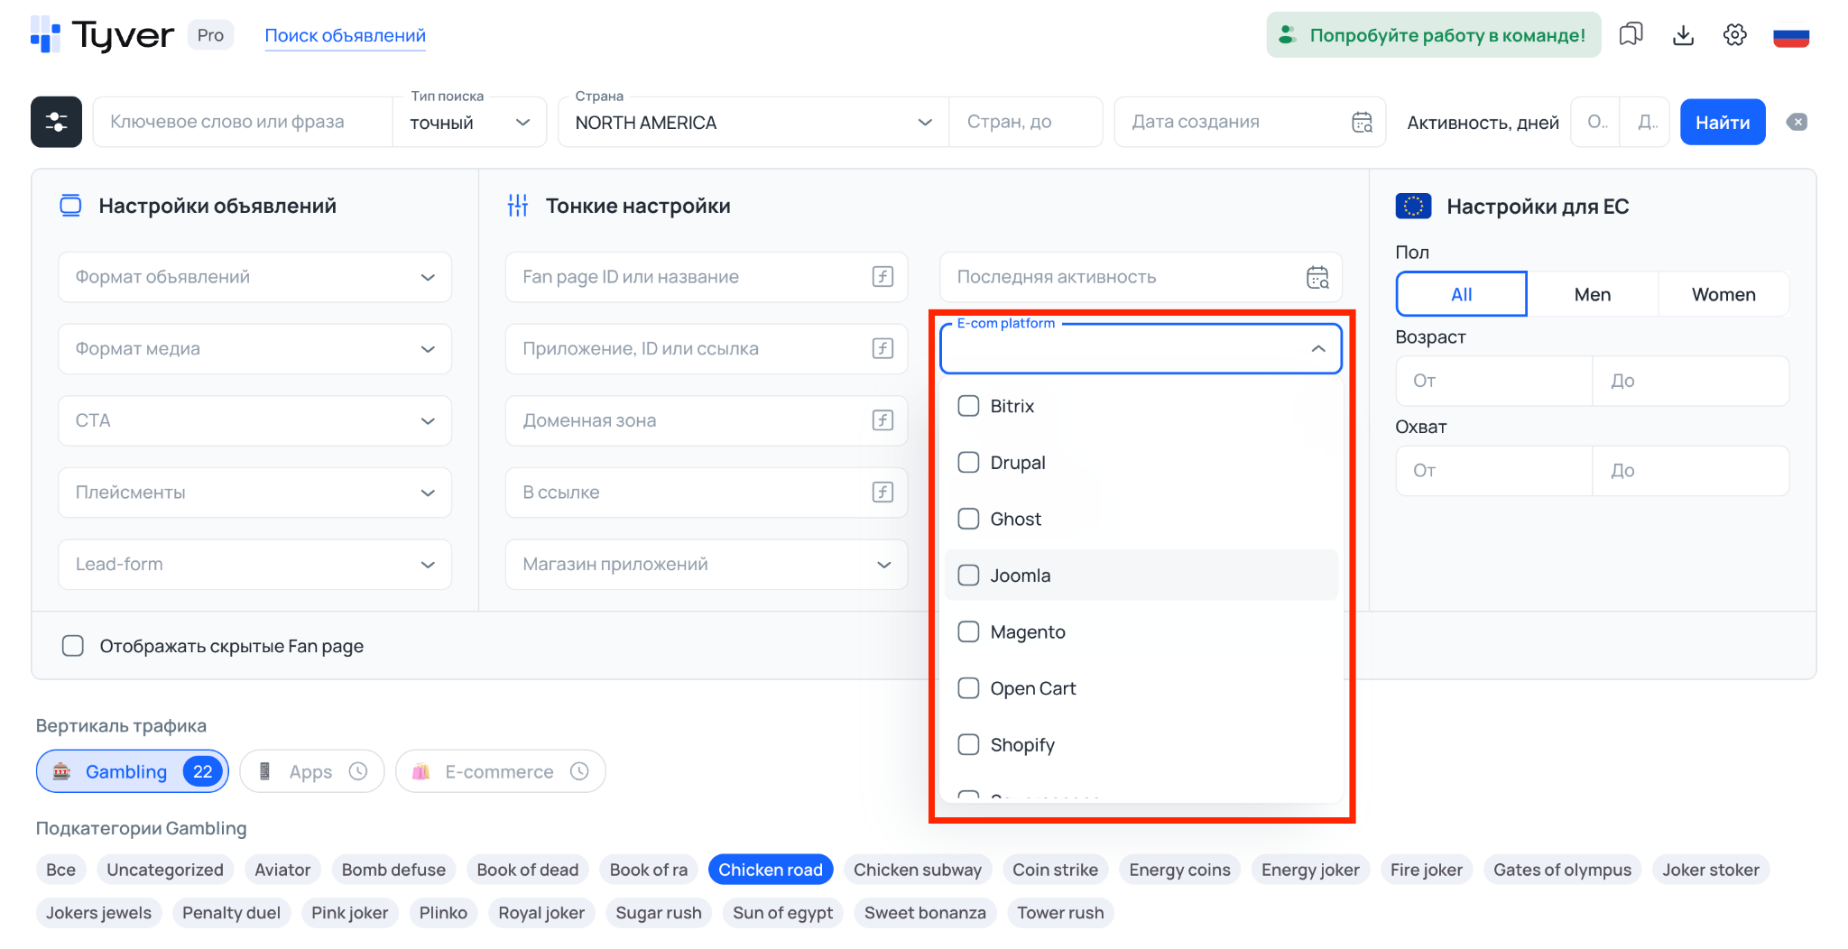Click the EU flag icon
Viewport: 1848px width, 949px height.
pos(1413,207)
